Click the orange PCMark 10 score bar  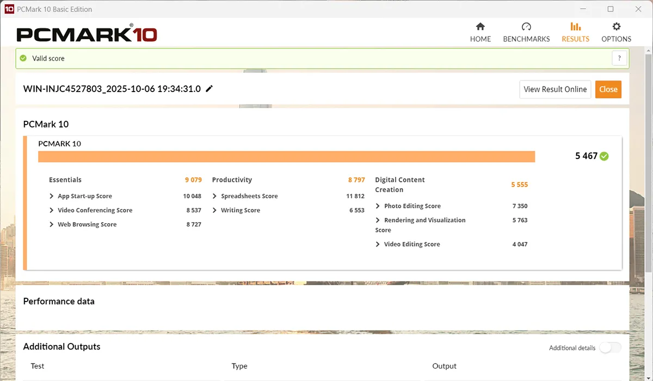point(286,157)
